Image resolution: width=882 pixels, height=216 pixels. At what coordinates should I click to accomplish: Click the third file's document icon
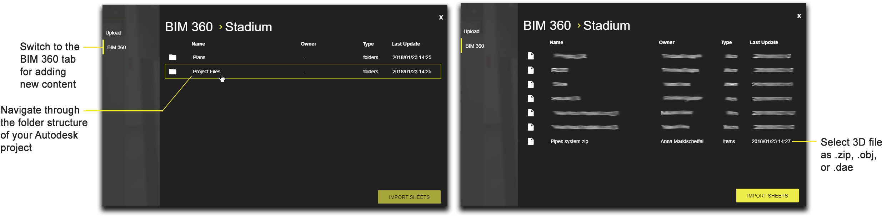[531, 84]
